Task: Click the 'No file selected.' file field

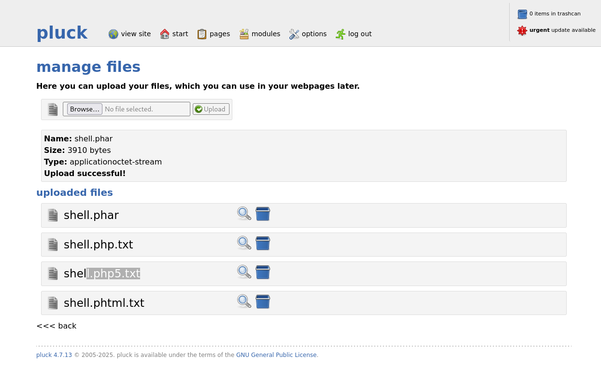Action: pos(127,109)
